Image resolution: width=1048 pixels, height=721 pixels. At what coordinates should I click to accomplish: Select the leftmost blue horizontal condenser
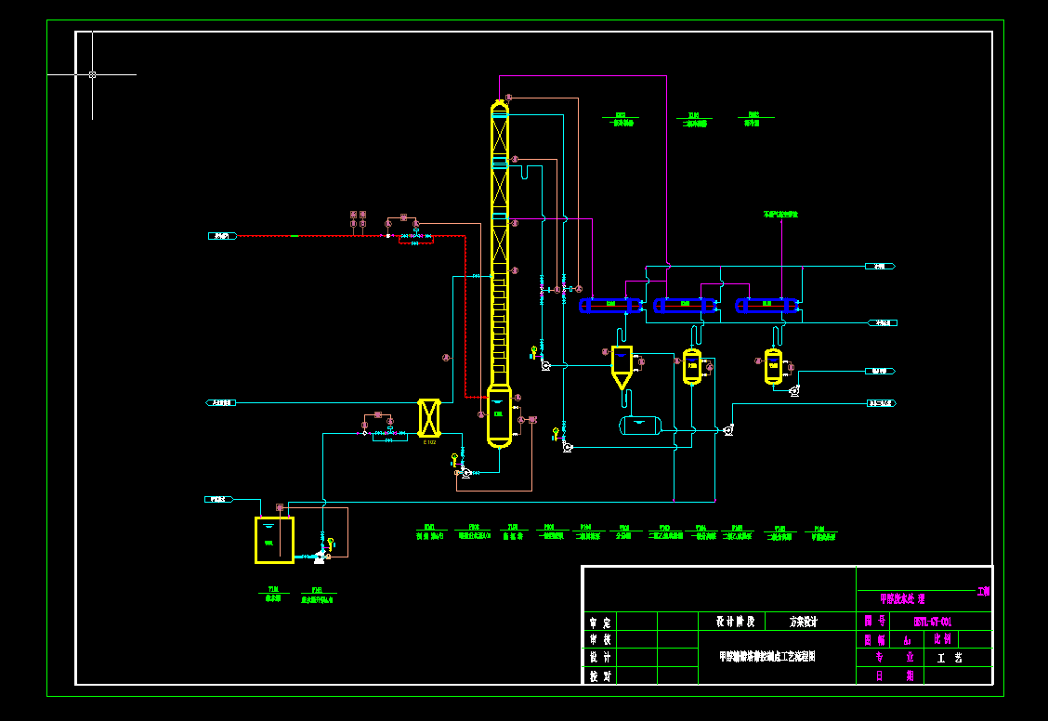tap(610, 305)
